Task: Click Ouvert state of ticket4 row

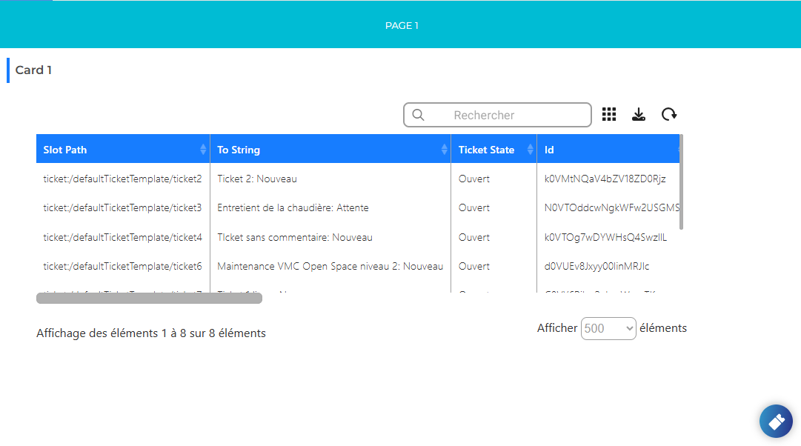Action: 474,237
